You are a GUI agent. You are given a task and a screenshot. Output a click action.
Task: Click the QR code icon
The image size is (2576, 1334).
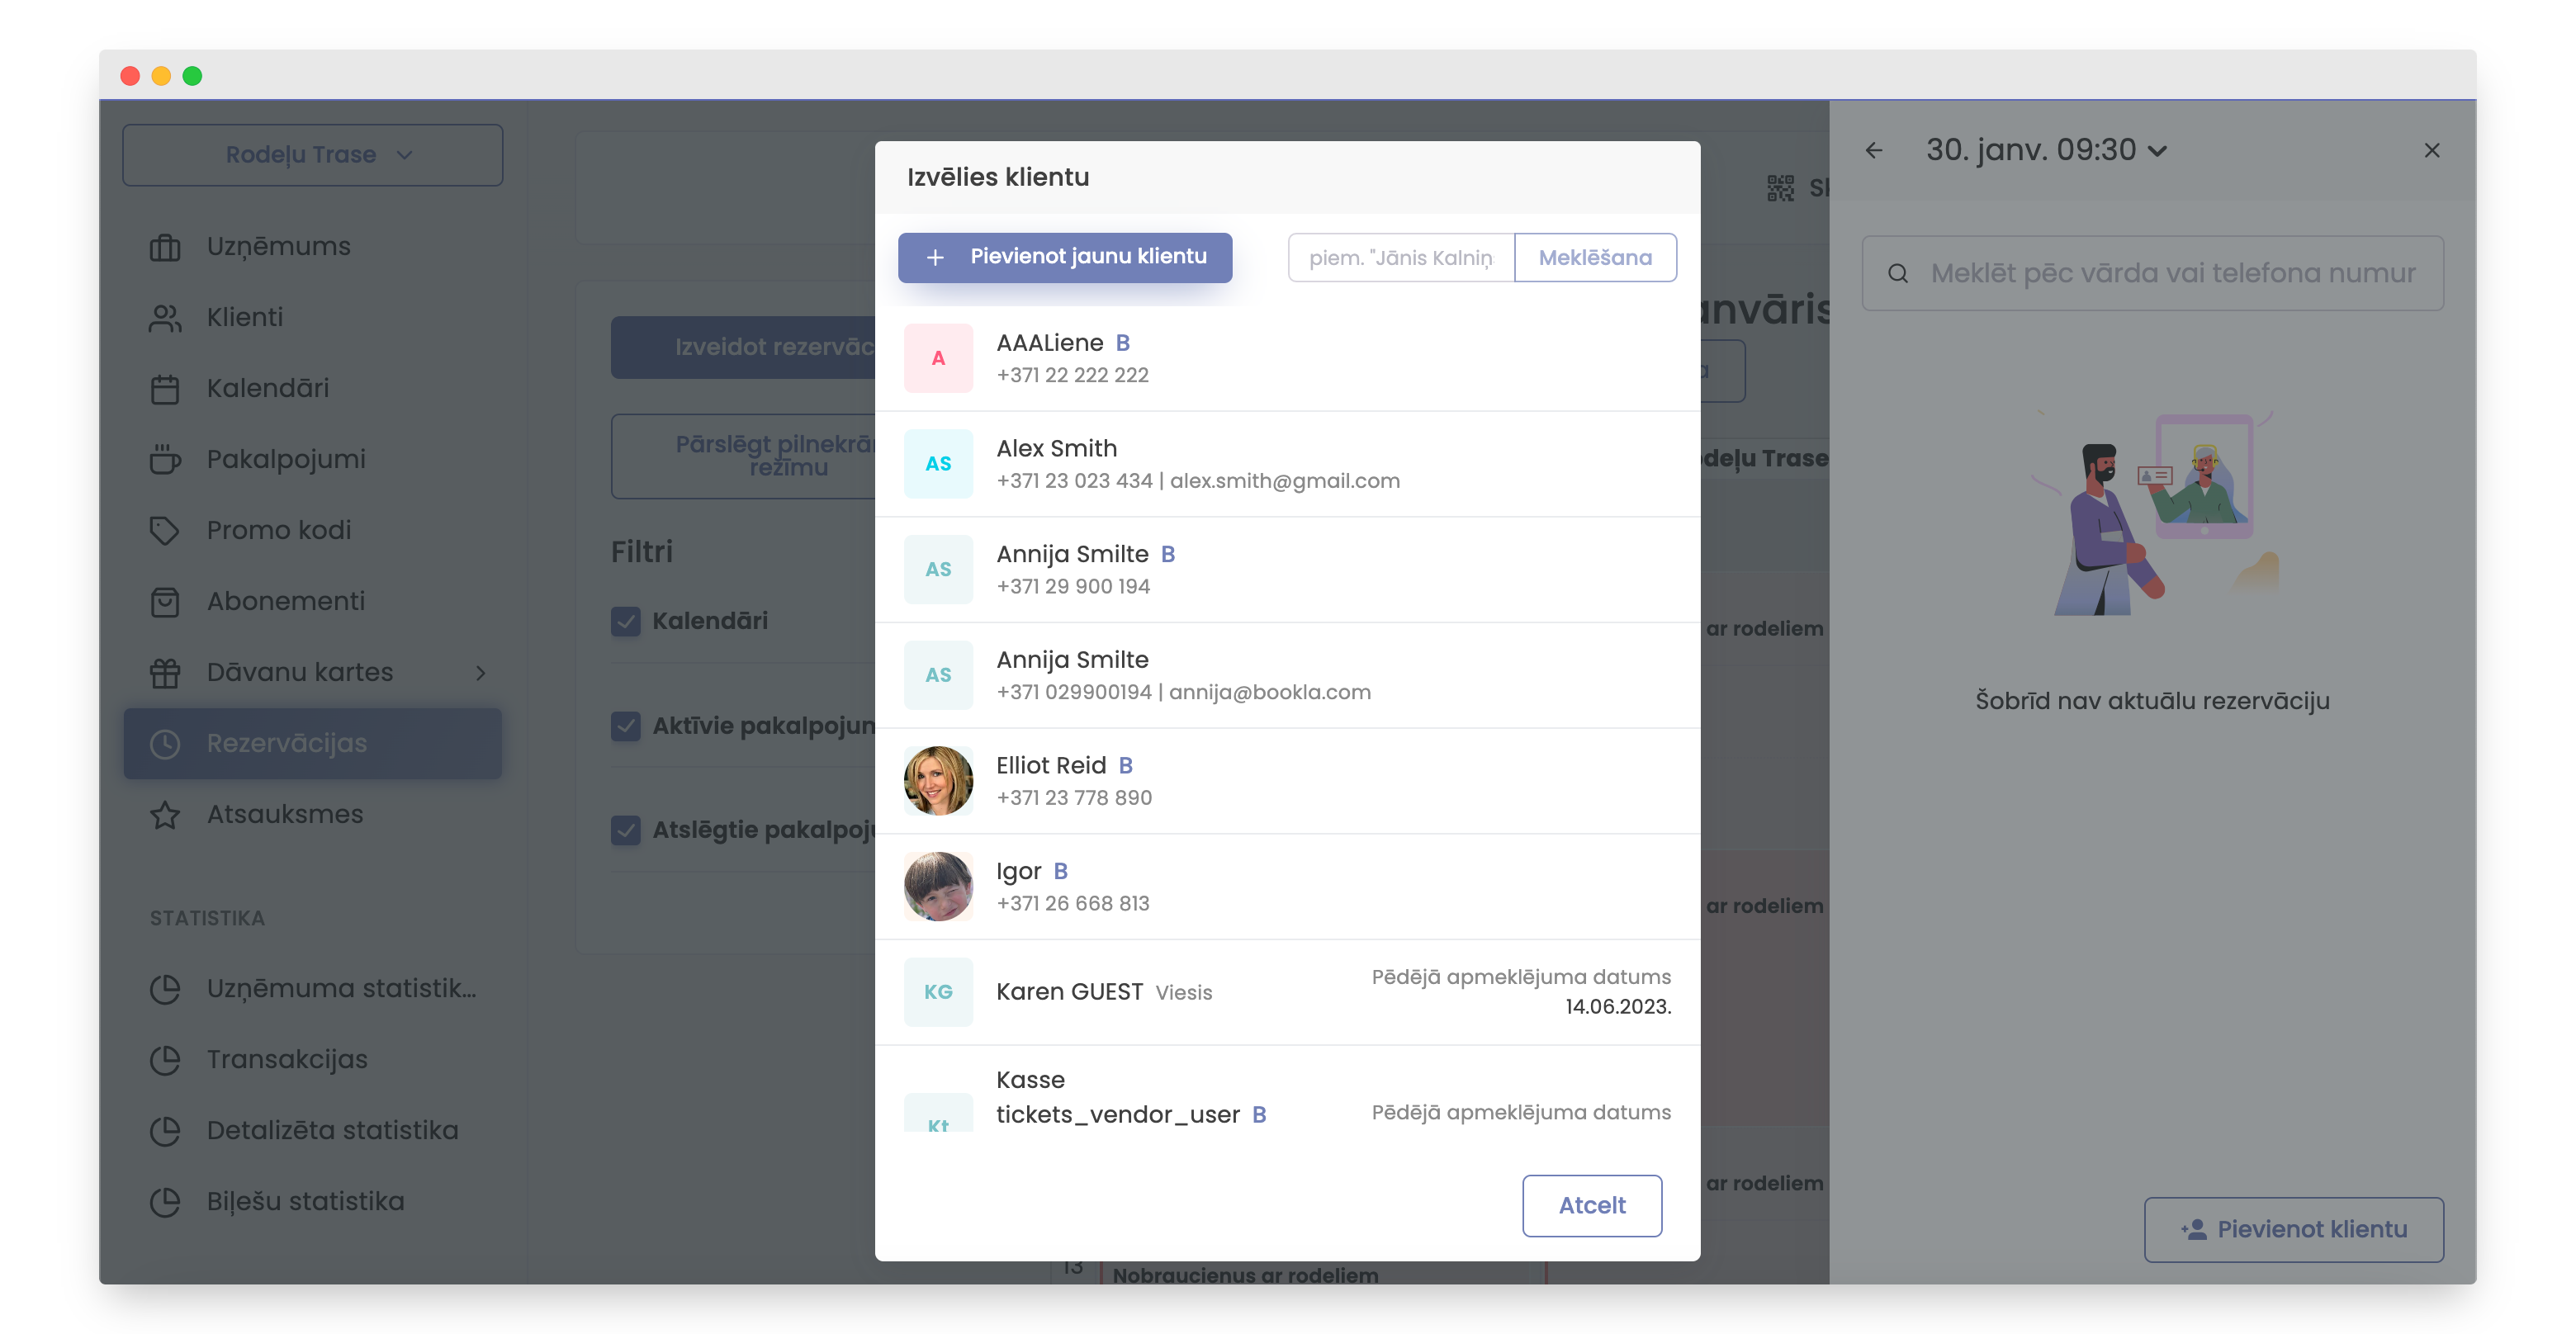pyautogui.click(x=1780, y=188)
